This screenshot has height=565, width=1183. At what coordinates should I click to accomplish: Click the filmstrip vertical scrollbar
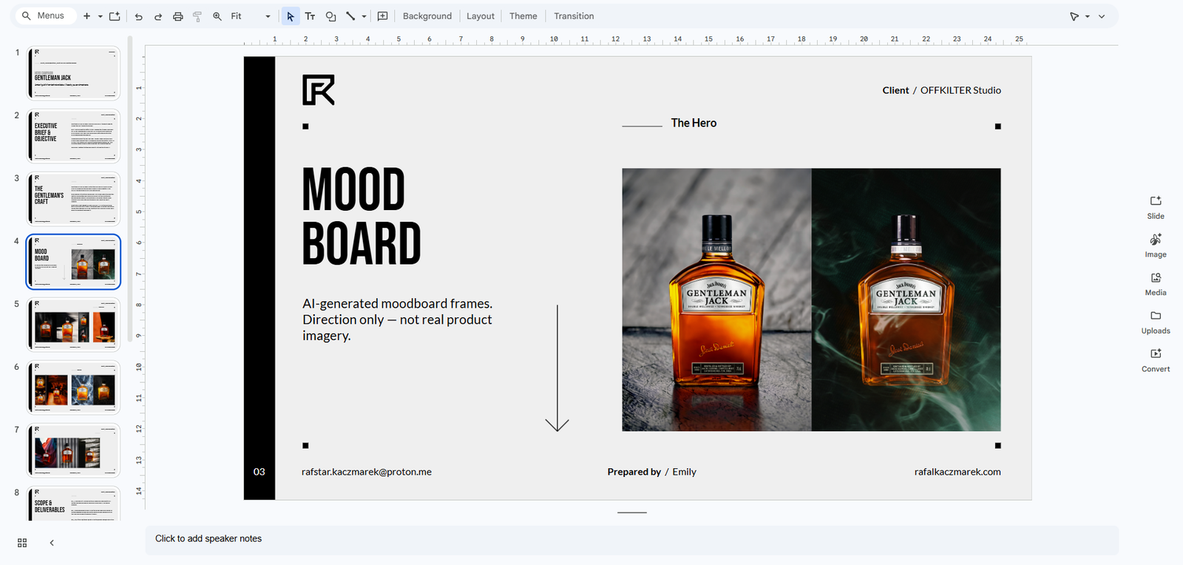[130, 189]
